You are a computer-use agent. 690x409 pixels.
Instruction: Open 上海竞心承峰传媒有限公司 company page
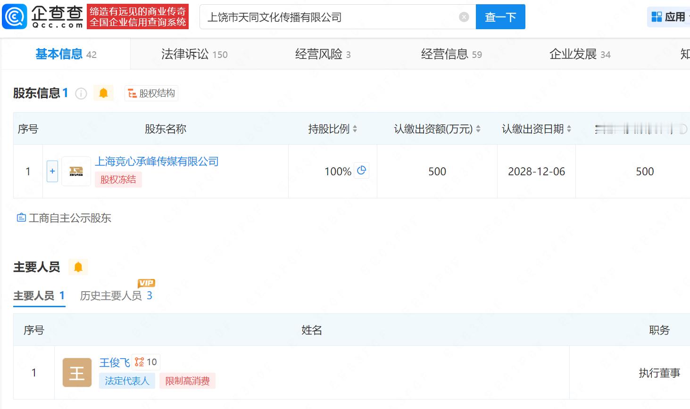click(156, 162)
